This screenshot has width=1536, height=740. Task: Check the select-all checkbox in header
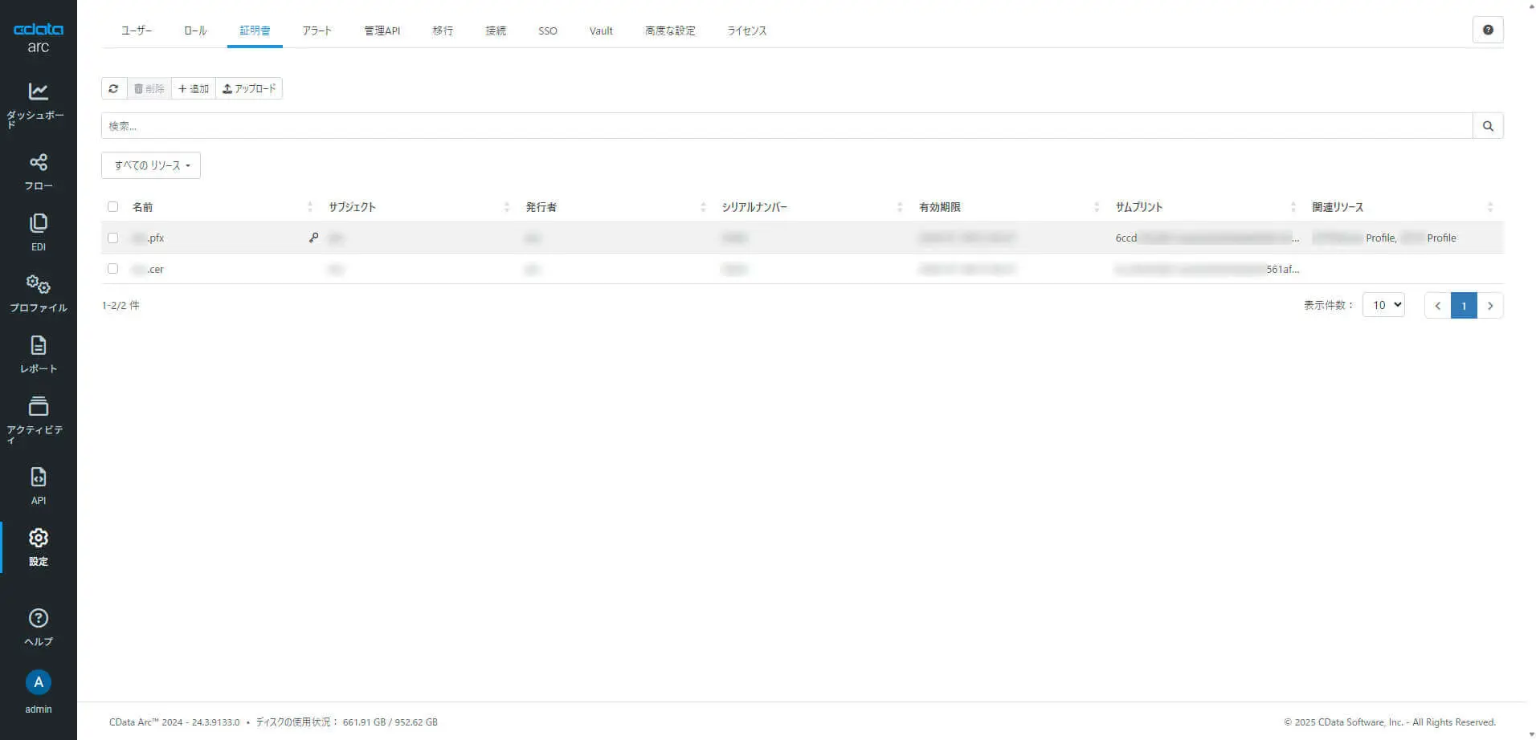[x=112, y=207]
